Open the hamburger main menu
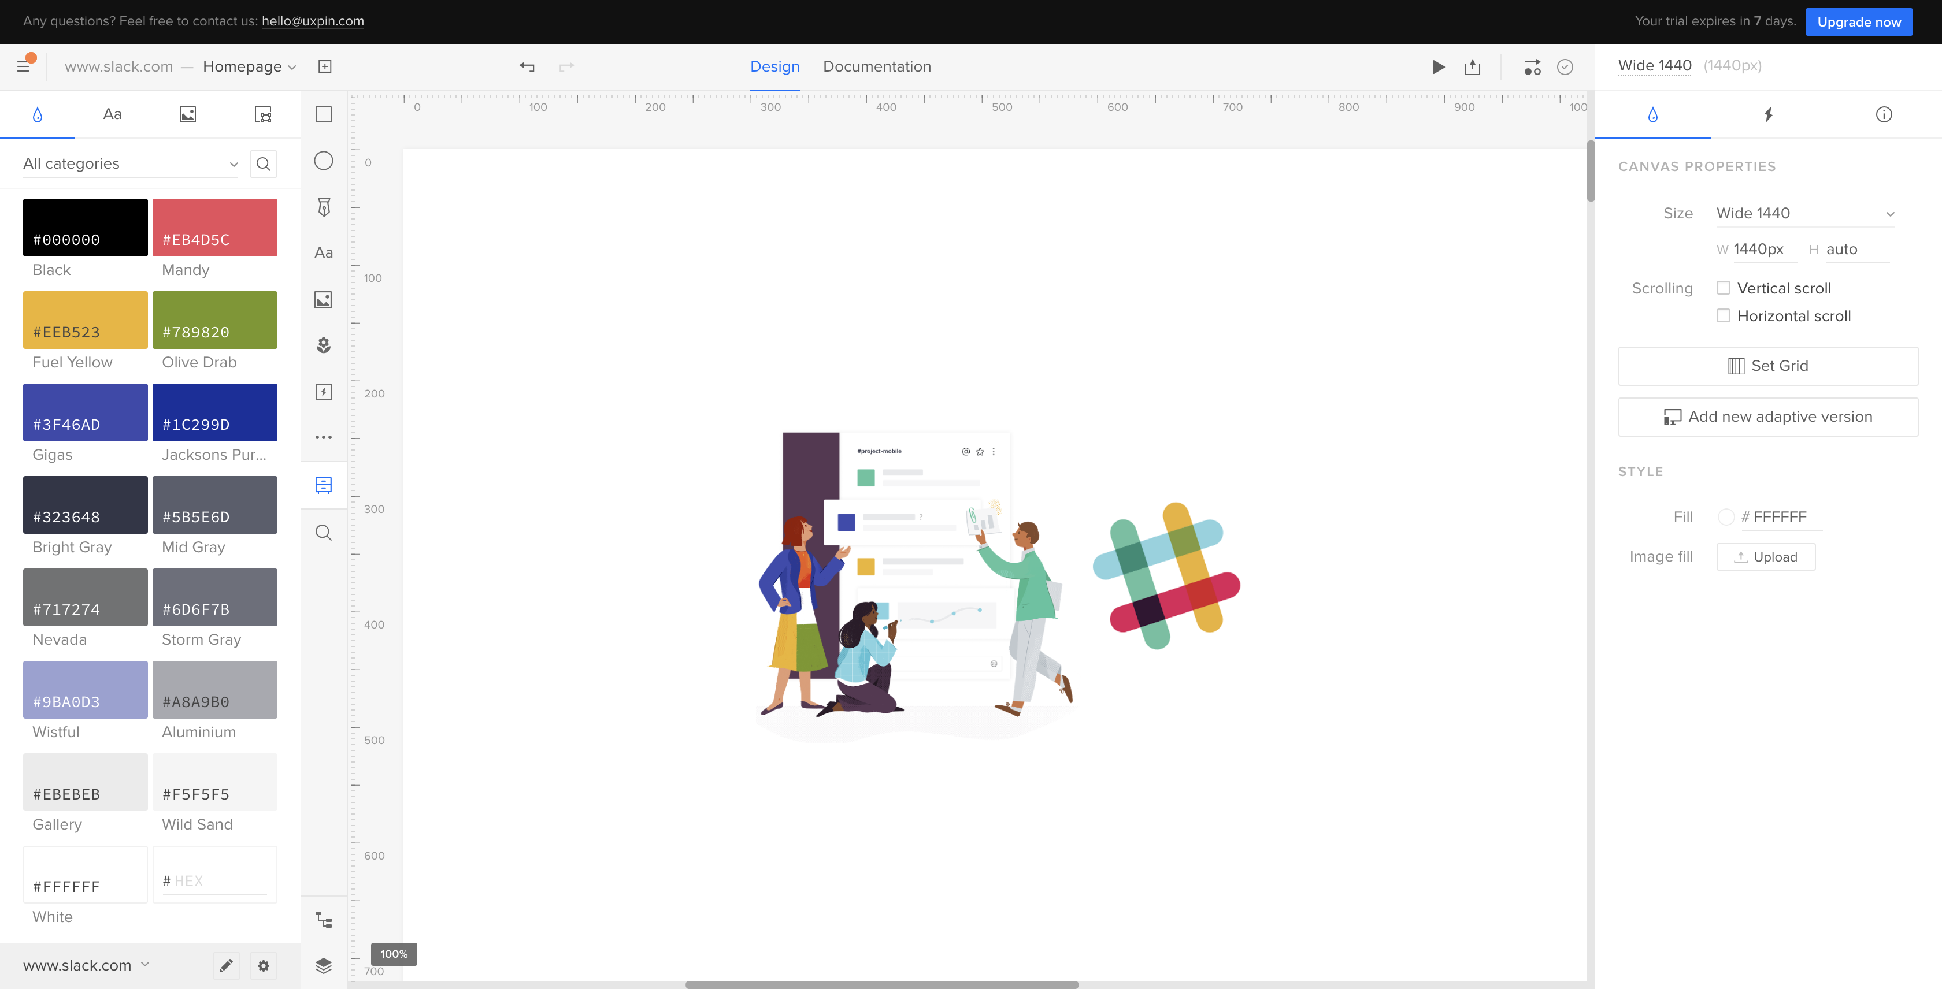 coord(23,66)
